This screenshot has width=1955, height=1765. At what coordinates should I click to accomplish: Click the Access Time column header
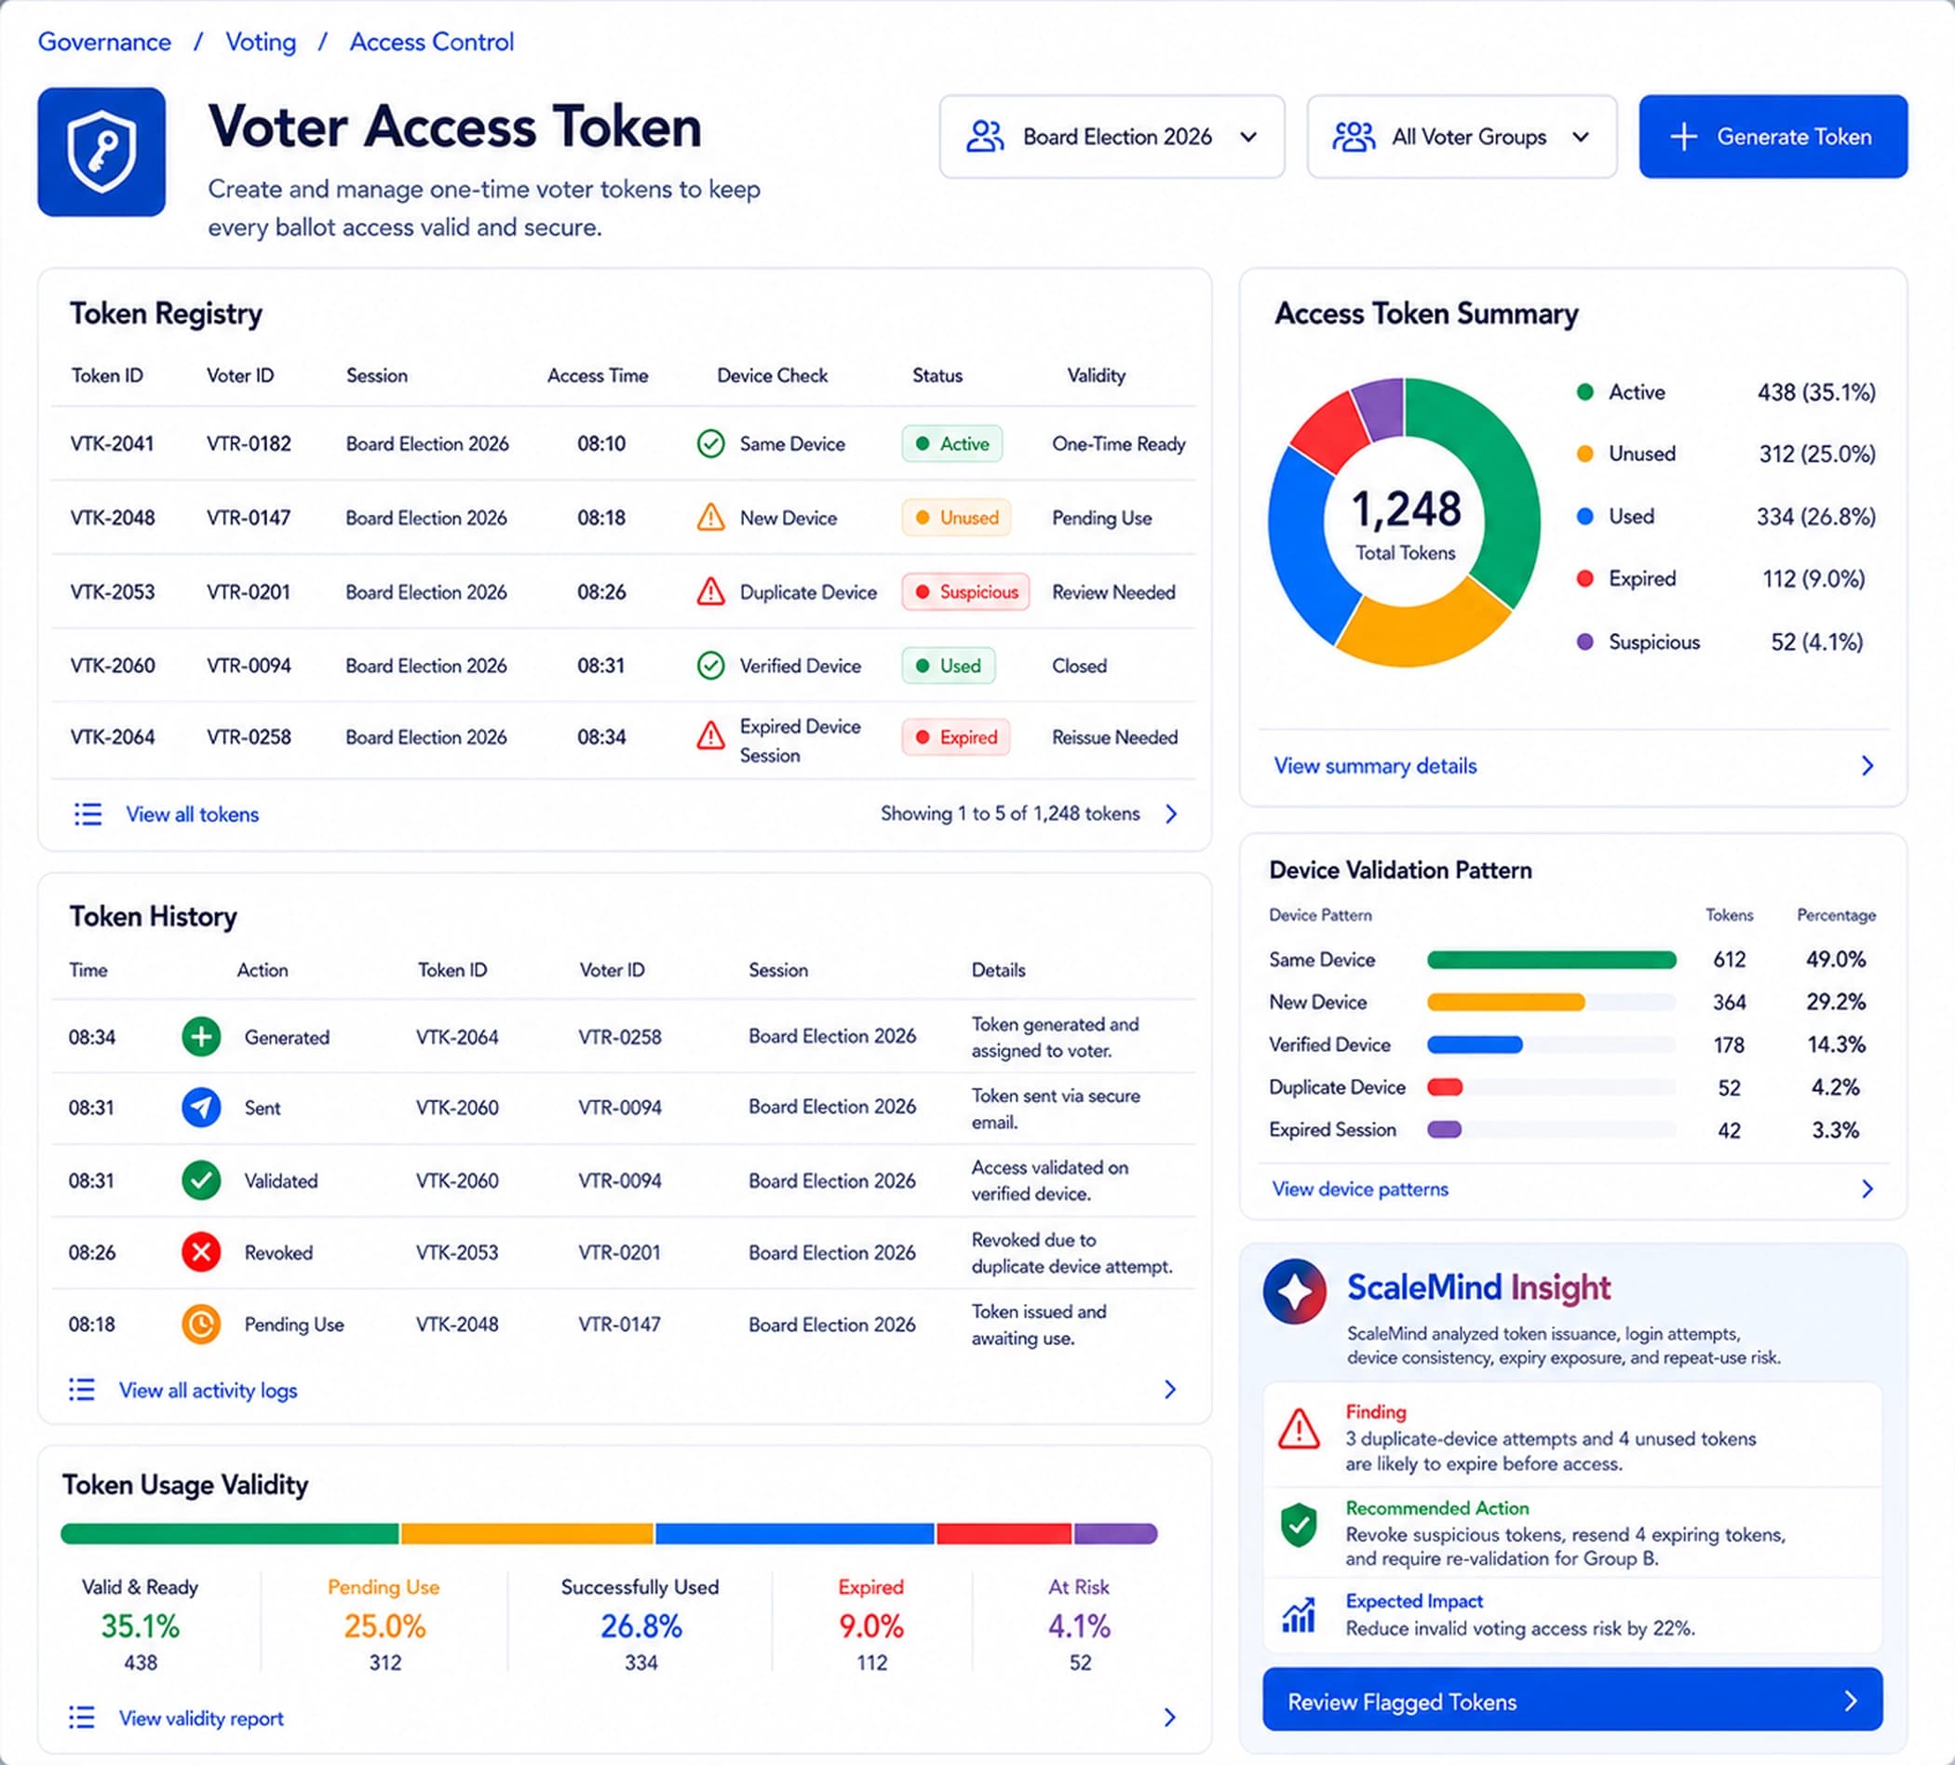[598, 375]
